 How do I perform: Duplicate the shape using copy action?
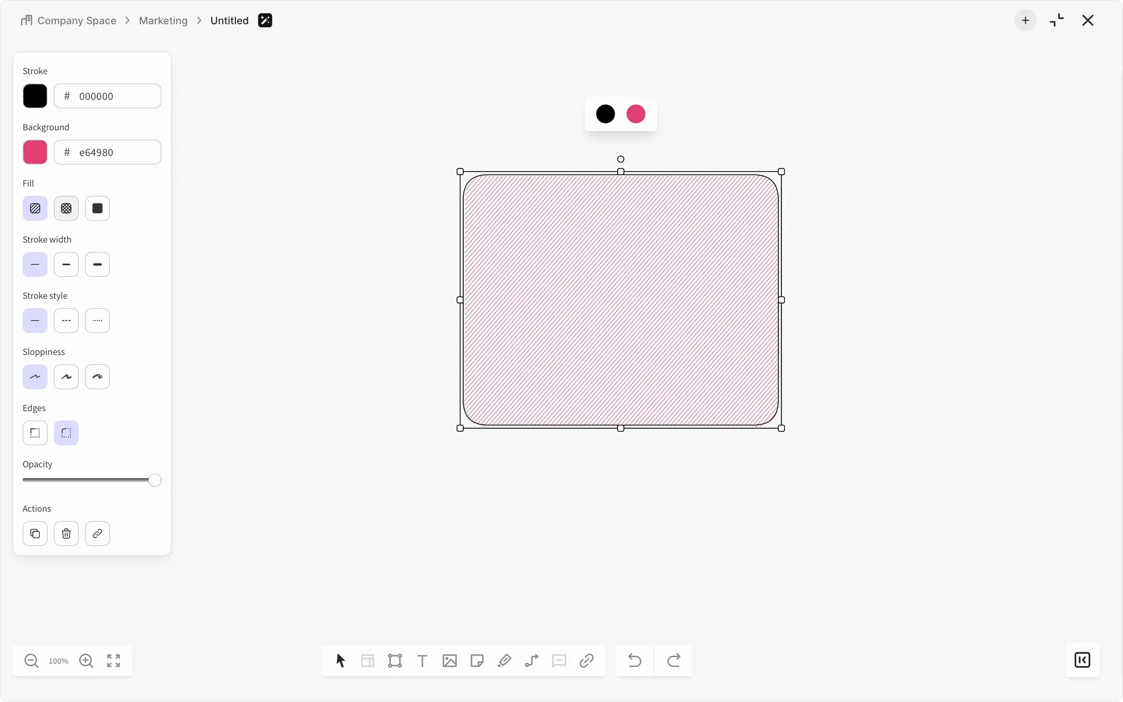click(35, 534)
